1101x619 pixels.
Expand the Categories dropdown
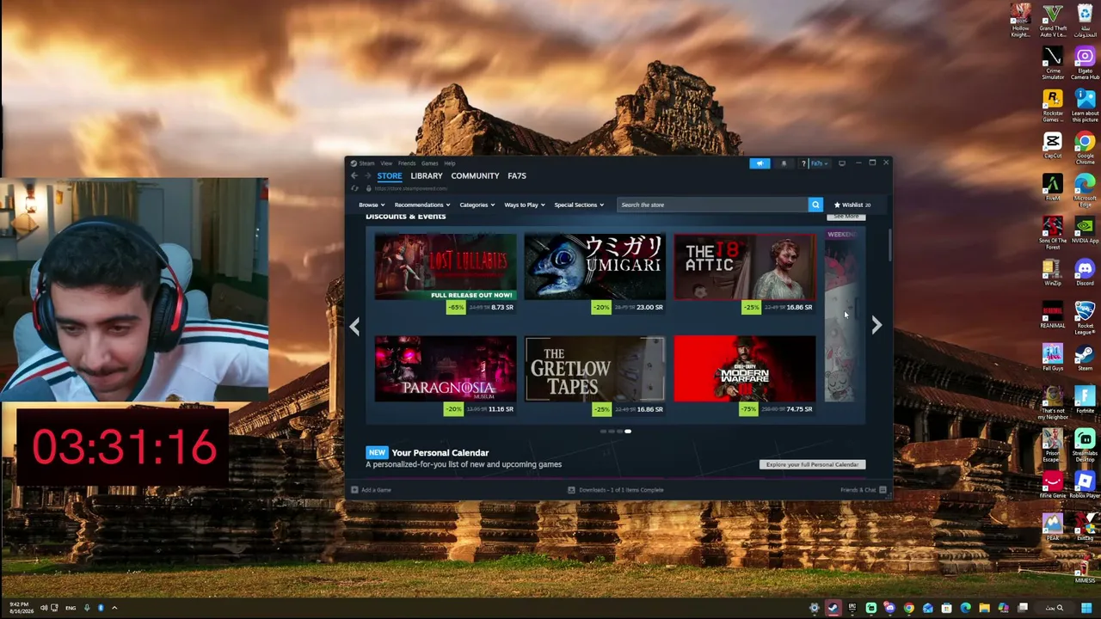[x=477, y=205]
